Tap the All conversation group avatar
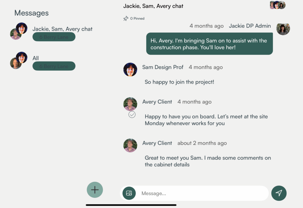 click(18, 60)
